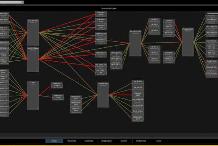Click the PUCK-3G-Spare device node

pos(212,75)
